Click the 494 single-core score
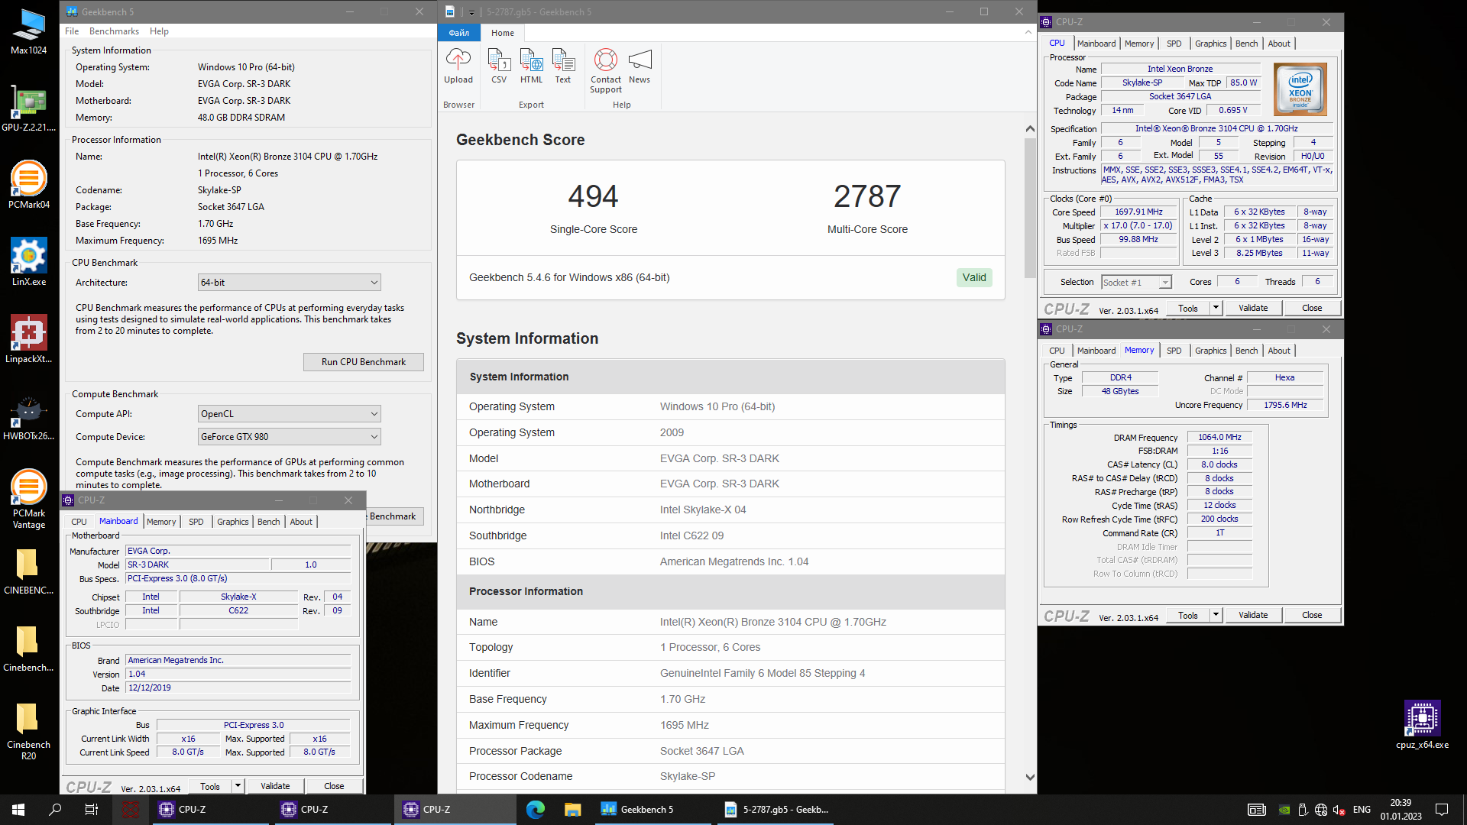 pos(593,196)
